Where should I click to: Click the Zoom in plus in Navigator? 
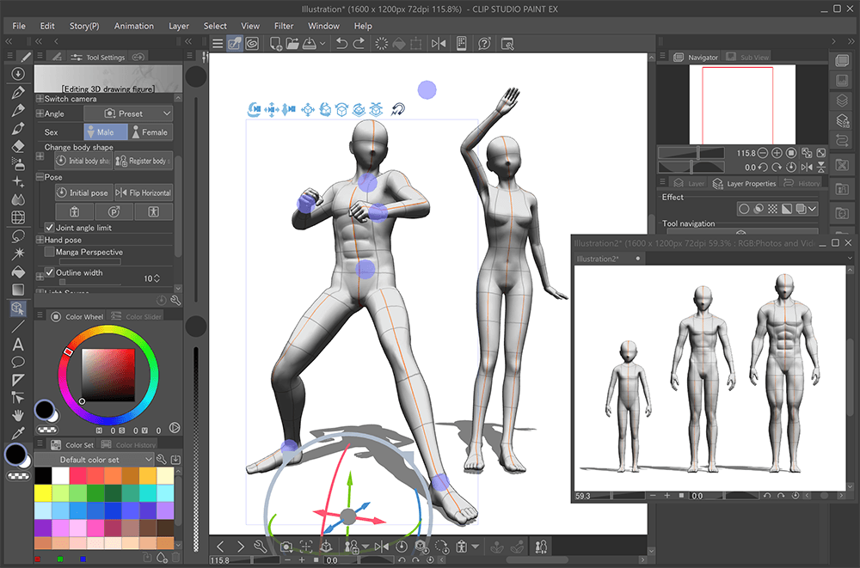coord(777,153)
